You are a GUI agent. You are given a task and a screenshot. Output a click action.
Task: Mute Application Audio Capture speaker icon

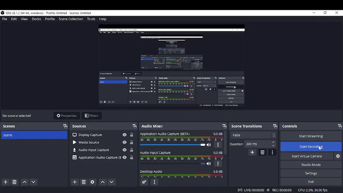(x=209, y=145)
